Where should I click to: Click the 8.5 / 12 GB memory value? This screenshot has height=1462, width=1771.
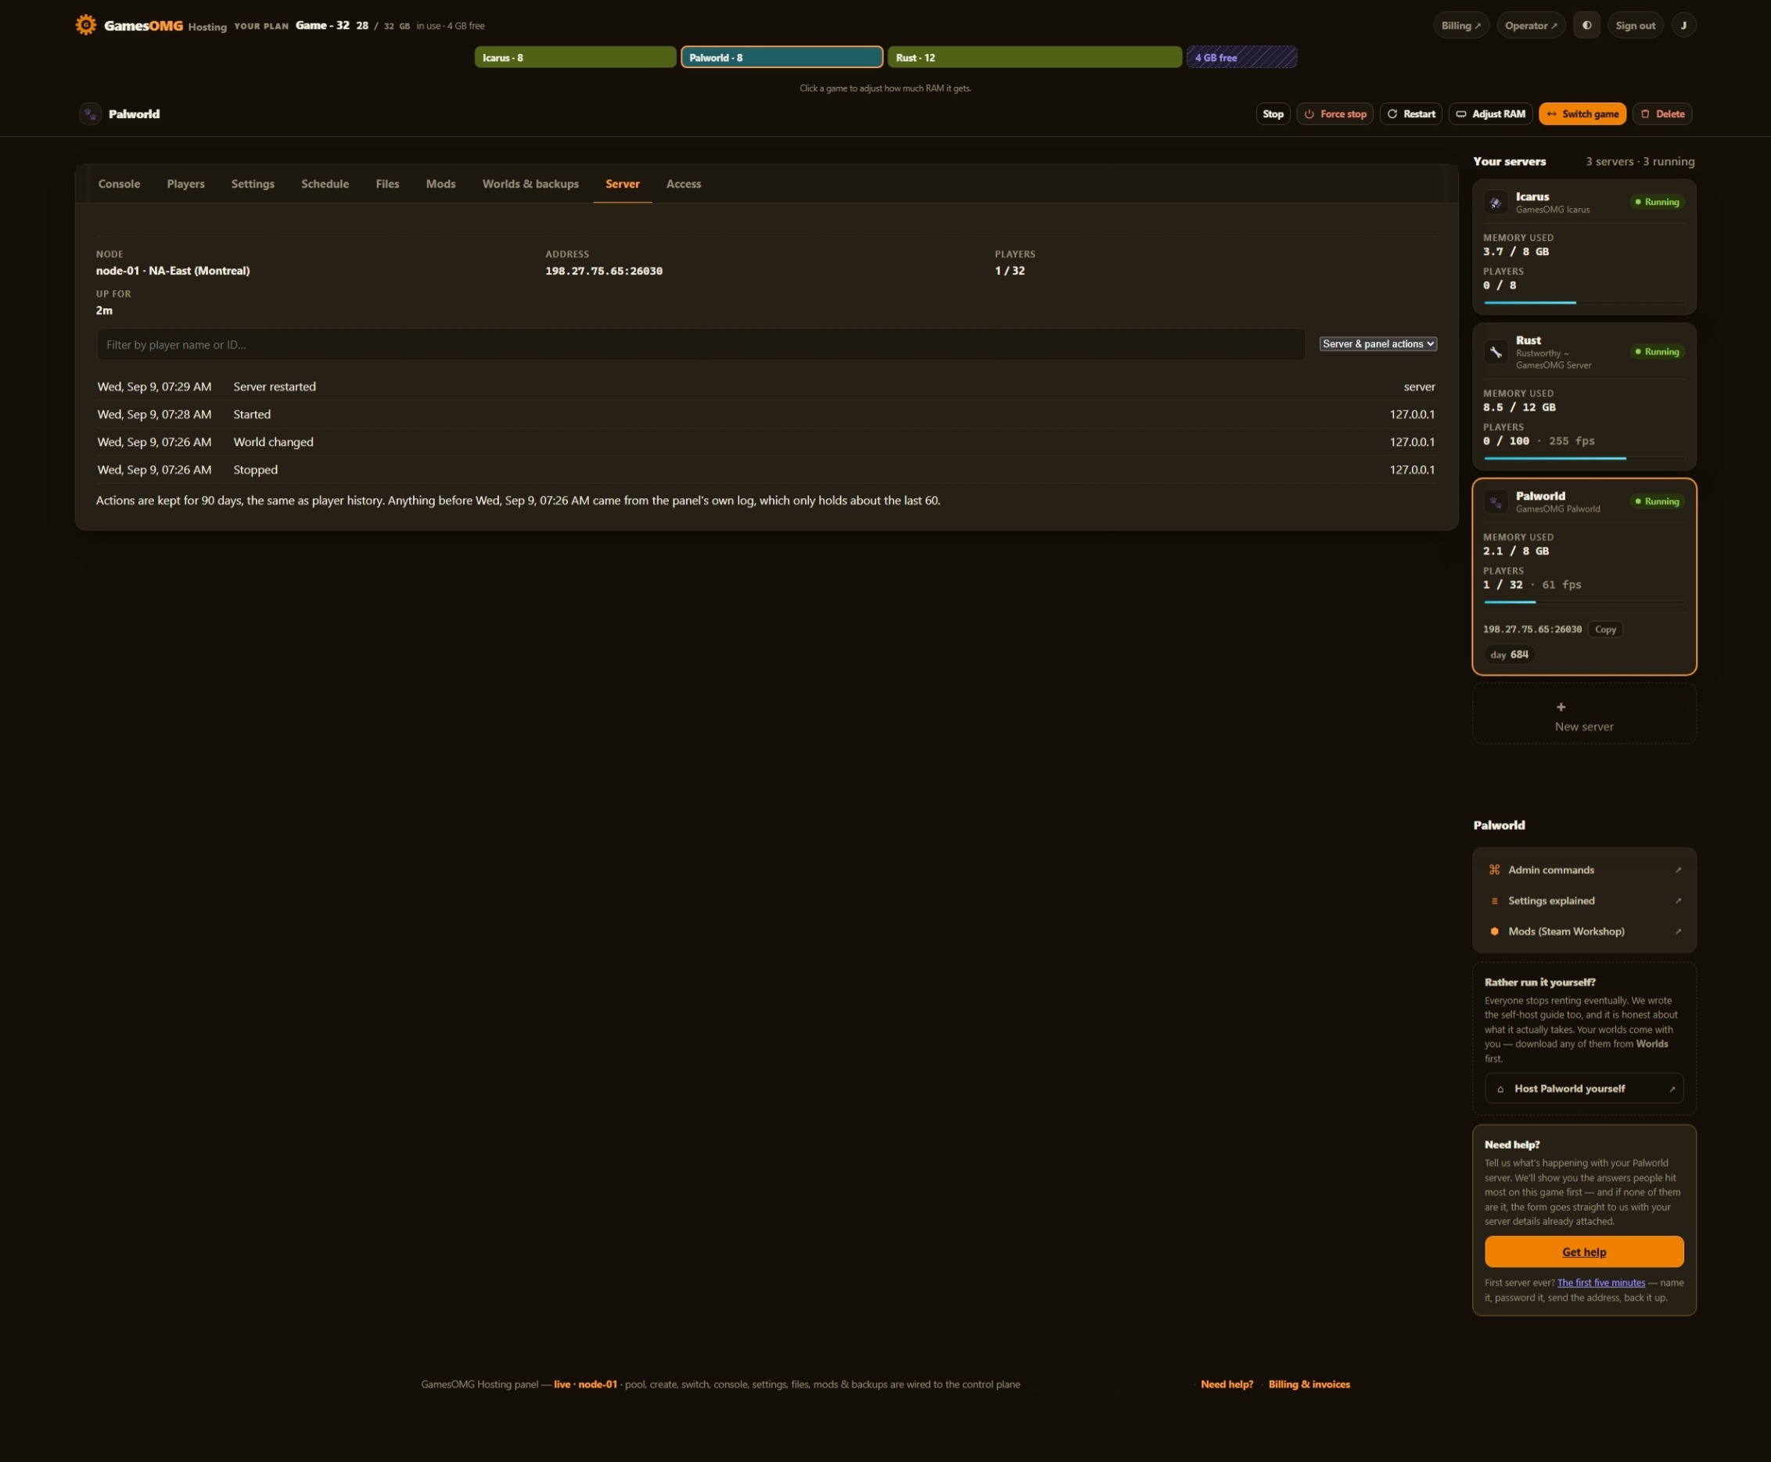pyautogui.click(x=1519, y=408)
